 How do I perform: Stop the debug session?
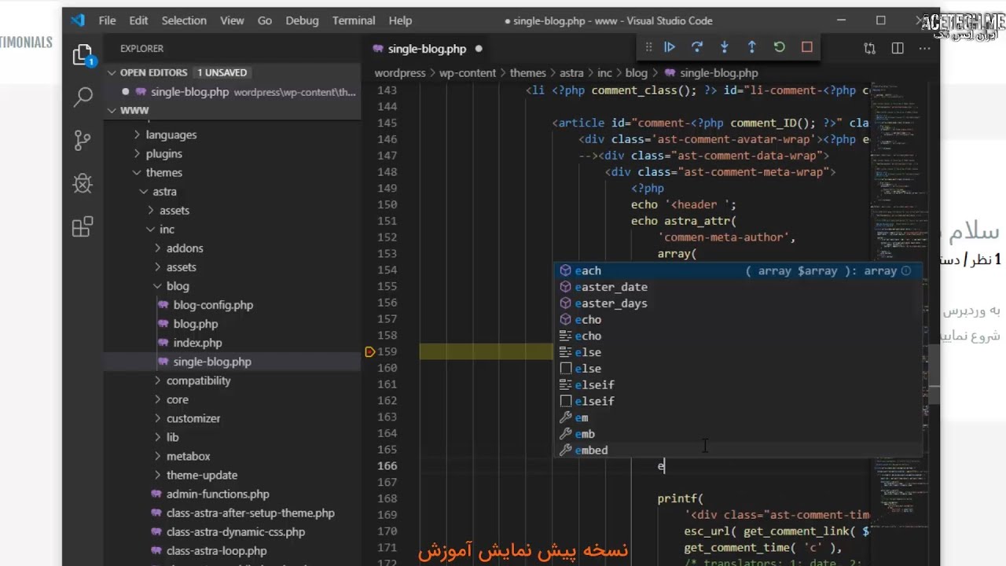807,47
